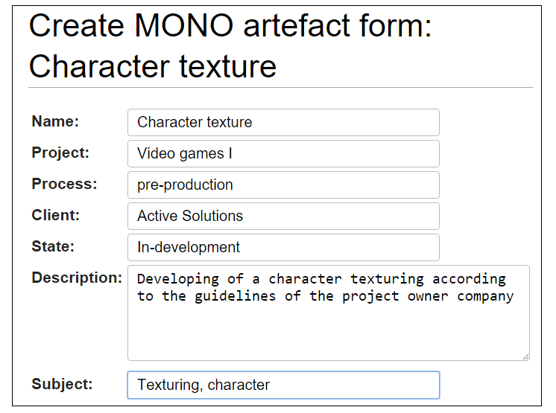This screenshot has width=556, height=413.
Task: Focus the Subject field with Texturing, character
Action: [x=283, y=385]
